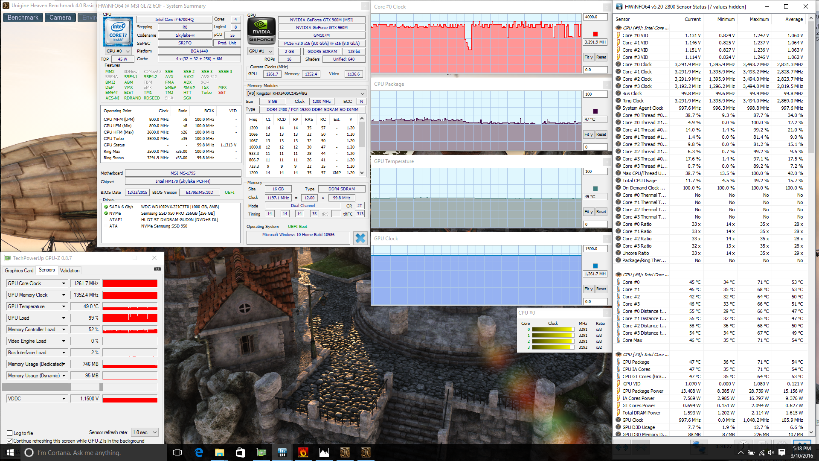Switch to the Graphics Card tab
The image size is (819, 461).
coord(19,271)
